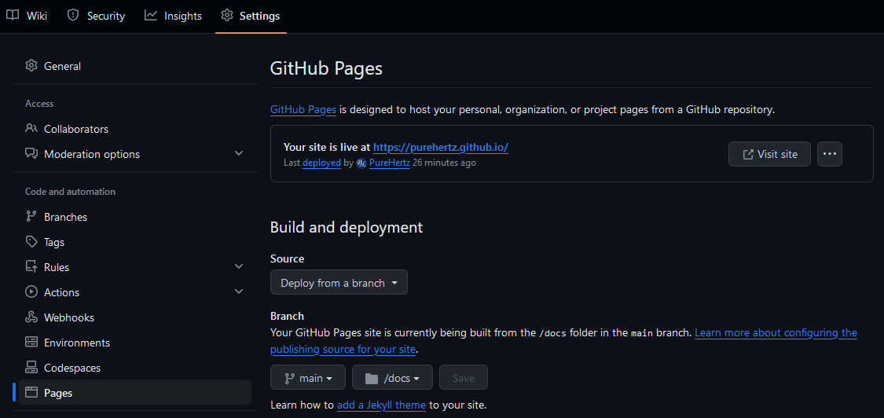Follow the 'add a Jekyll theme' link
This screenshot has width=884, height=418.
[x=381, y=405]
